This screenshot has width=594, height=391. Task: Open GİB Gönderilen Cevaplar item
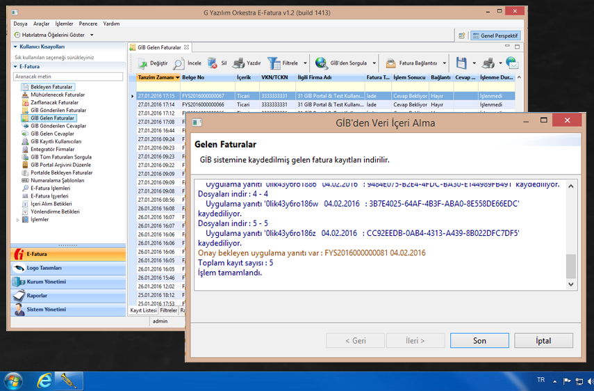pyautogui.click(x=58, y=126)
